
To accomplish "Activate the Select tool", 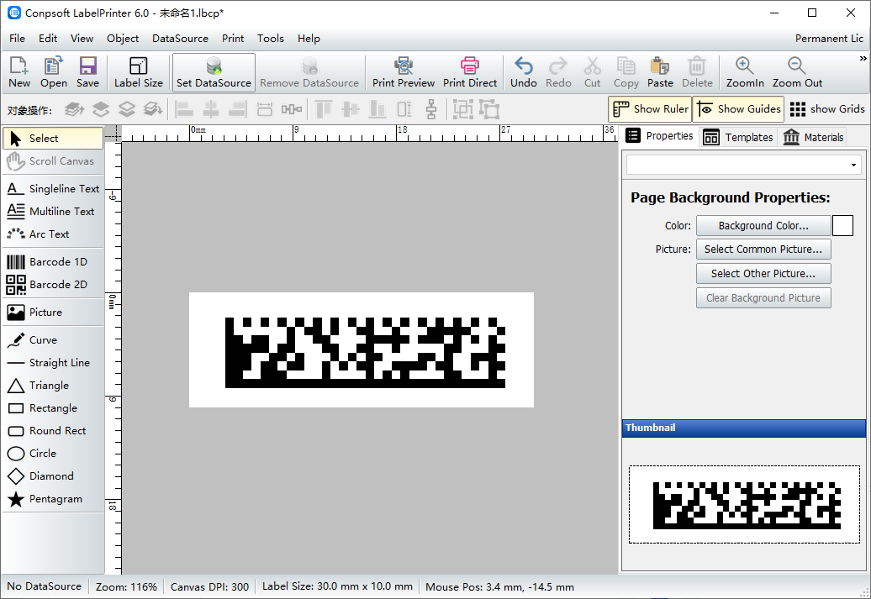I will tap(53, 139).
